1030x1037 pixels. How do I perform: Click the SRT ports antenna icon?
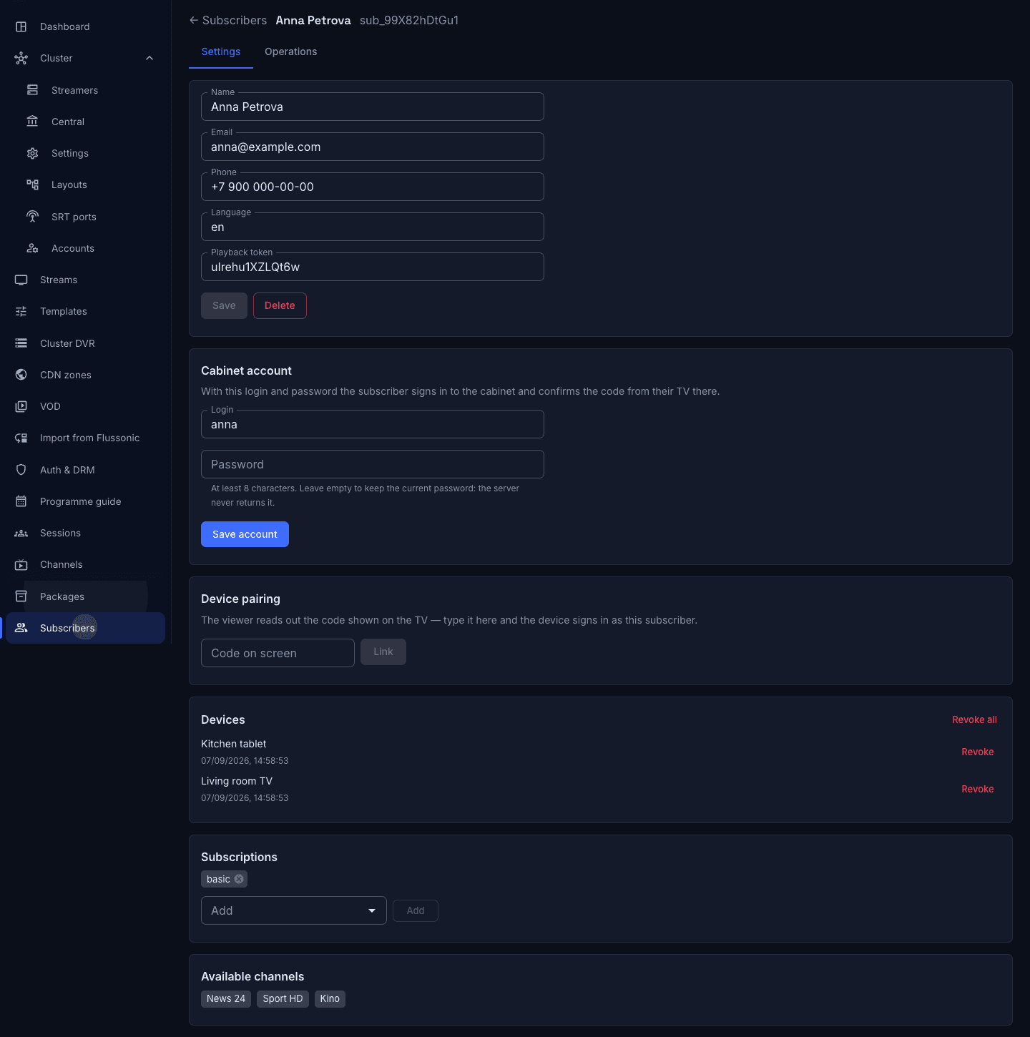[32, 217]
